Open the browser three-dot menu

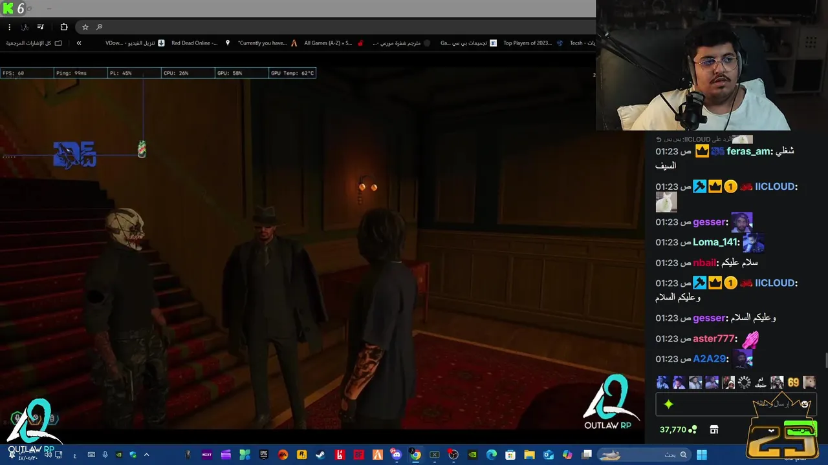click(9, 27)
